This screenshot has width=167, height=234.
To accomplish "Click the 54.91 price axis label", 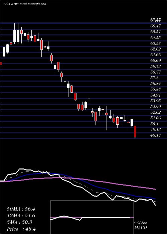I will click(155, 95).
